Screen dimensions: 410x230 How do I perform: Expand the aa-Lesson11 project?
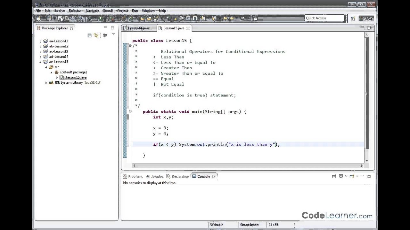pos(40,41)
